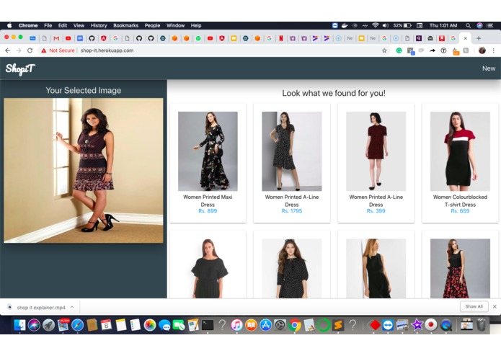This screenshot has height=356, width=501.
Task: Open the Trash in the dock
Action: pyautogui.click(x=481, y=325)
